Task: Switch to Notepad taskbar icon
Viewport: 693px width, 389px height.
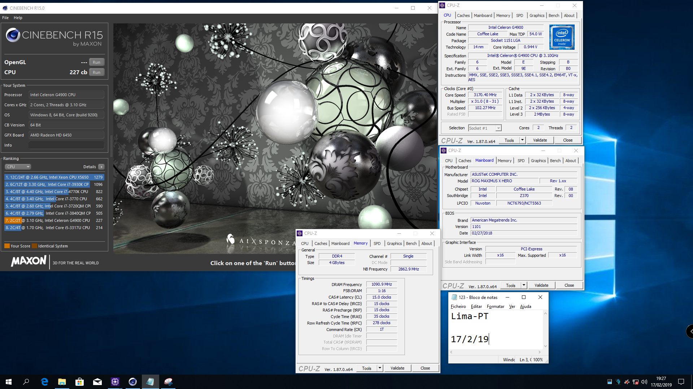Action: pos(151,382)
